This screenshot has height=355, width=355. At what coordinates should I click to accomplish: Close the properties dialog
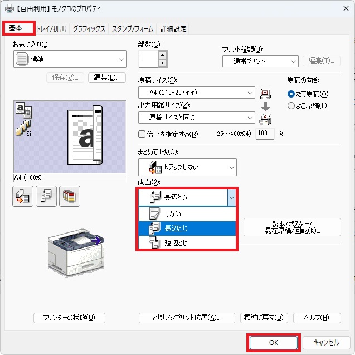[x=346, y=8]
